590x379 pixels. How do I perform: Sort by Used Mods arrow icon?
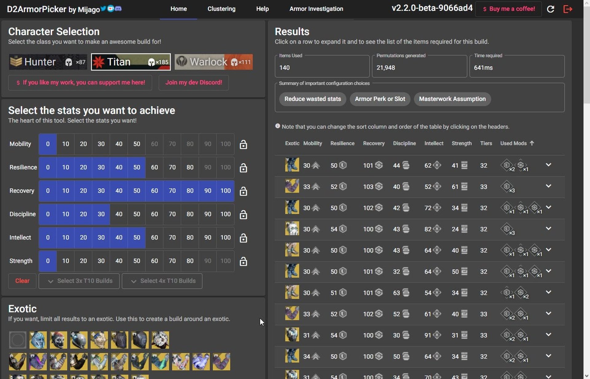click(x=532, y=143)
